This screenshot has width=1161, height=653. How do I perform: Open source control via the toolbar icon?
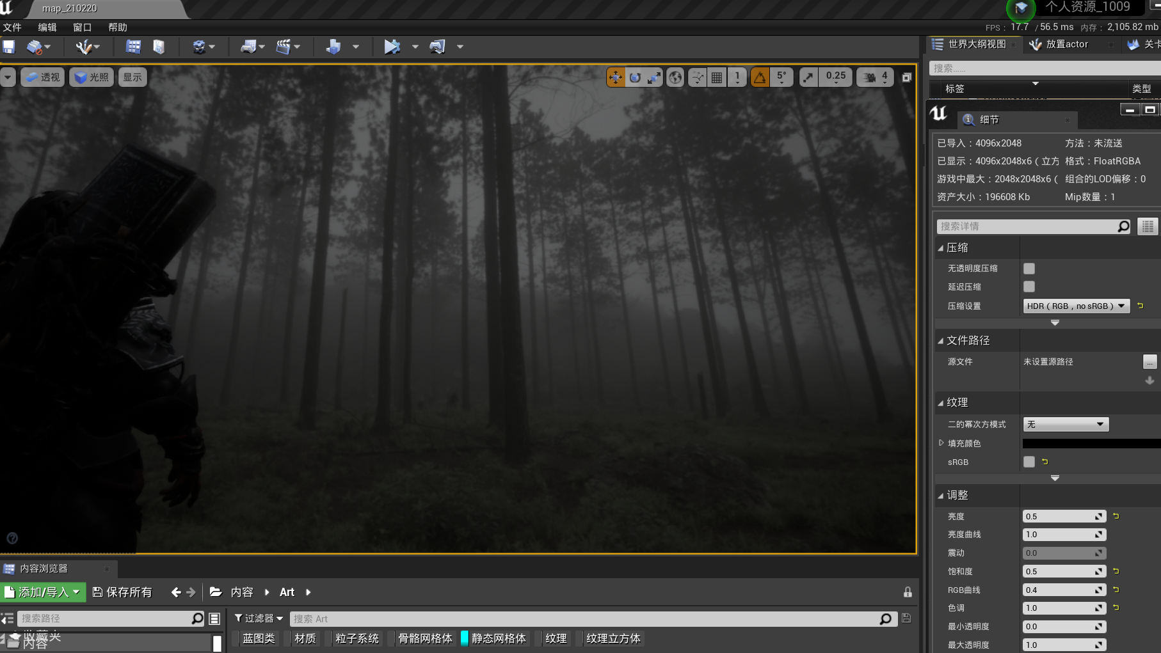pyautogui.click(x=35, y=46)
